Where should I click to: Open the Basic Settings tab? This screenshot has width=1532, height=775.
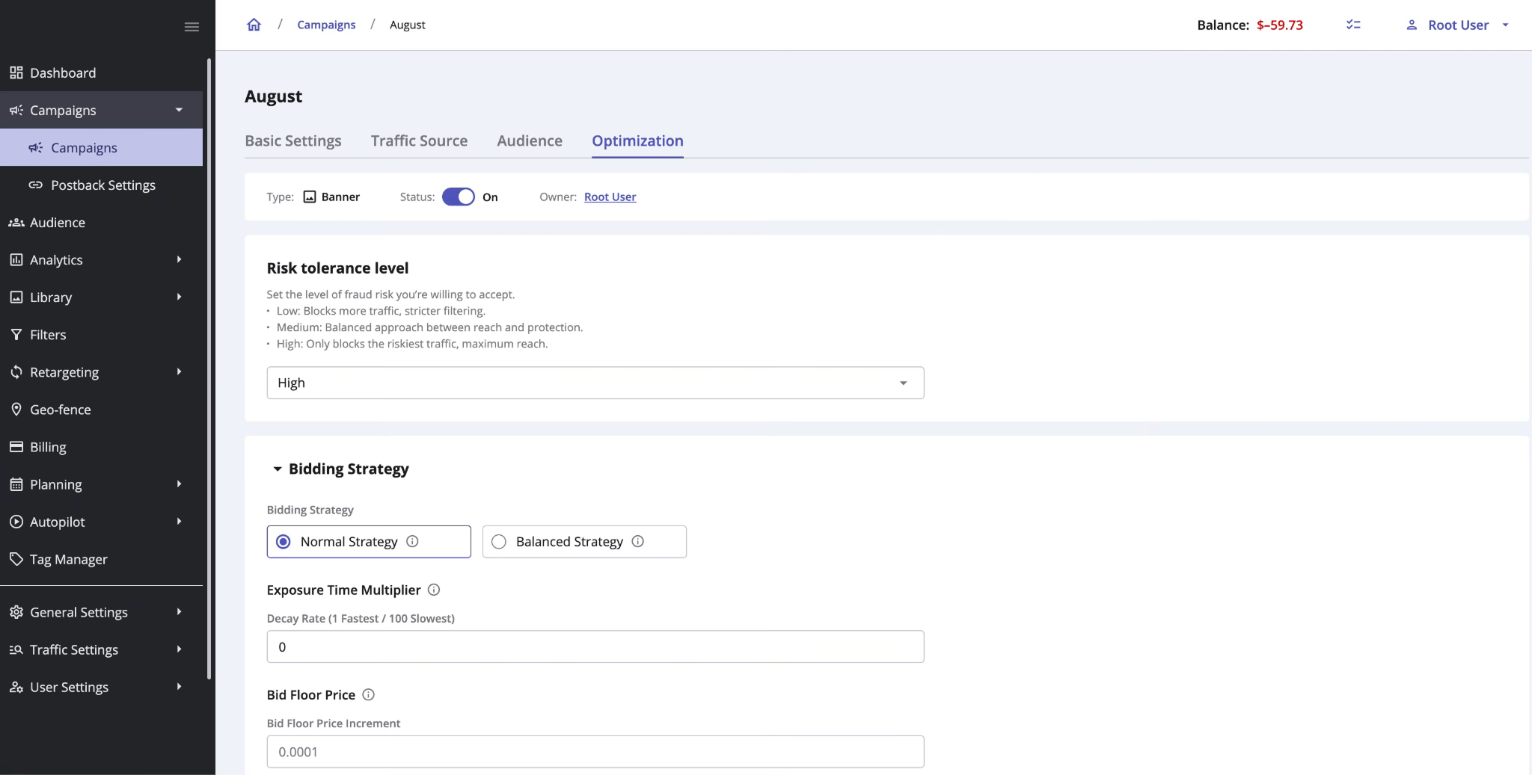292,141
